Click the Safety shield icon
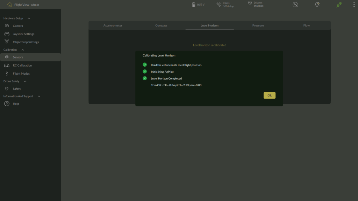358x201 pixels. click(x=7, y=89)
